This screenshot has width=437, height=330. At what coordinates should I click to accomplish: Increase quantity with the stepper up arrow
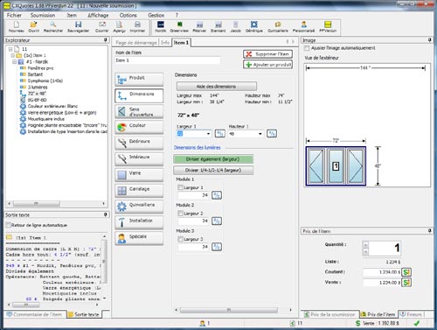(x=366, y=245)
